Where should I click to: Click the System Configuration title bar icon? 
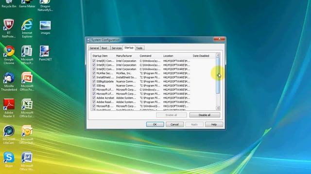click(x=88, y=40)
